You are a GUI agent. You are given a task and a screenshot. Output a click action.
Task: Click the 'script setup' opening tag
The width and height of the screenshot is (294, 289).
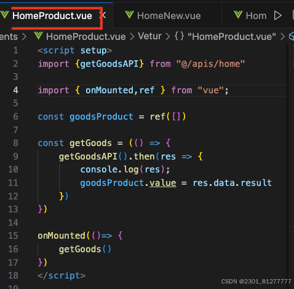(75, 50)
